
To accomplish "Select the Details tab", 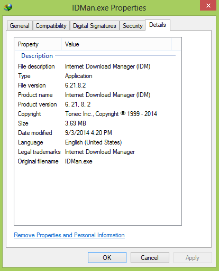I will tap(158, 25).
